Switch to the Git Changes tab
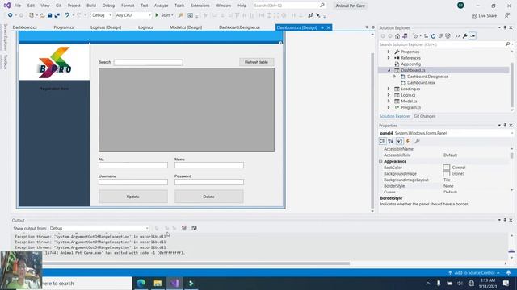 [425, 116]
